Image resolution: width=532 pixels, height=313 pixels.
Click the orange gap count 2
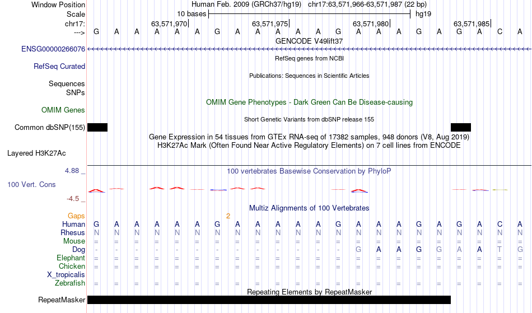228,216
